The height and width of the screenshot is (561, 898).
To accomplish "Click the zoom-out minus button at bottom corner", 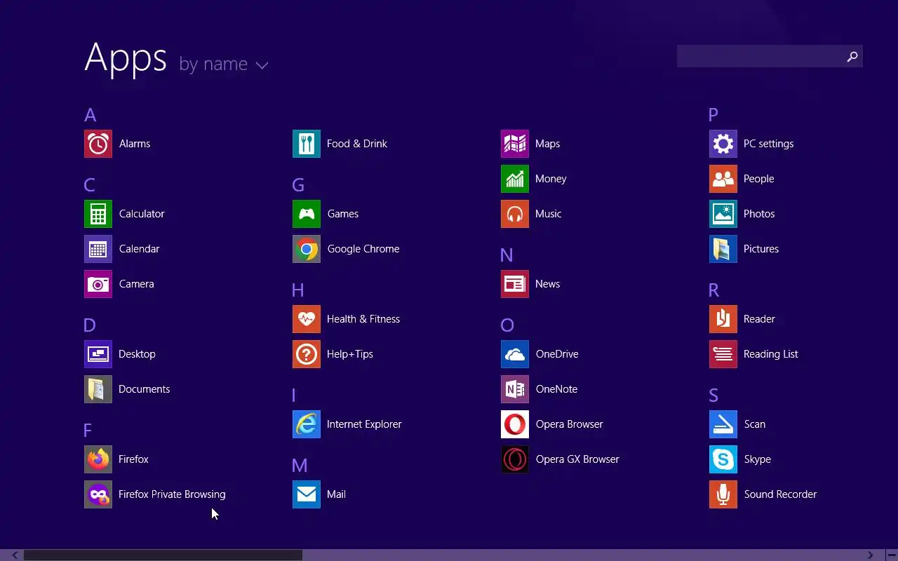I will pos(892,555).
